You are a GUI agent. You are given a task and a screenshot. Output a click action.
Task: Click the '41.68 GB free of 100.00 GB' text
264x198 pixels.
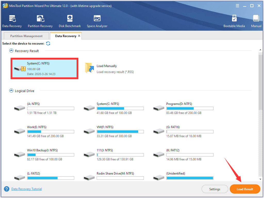pyautogui.click(x=114, y=113)
